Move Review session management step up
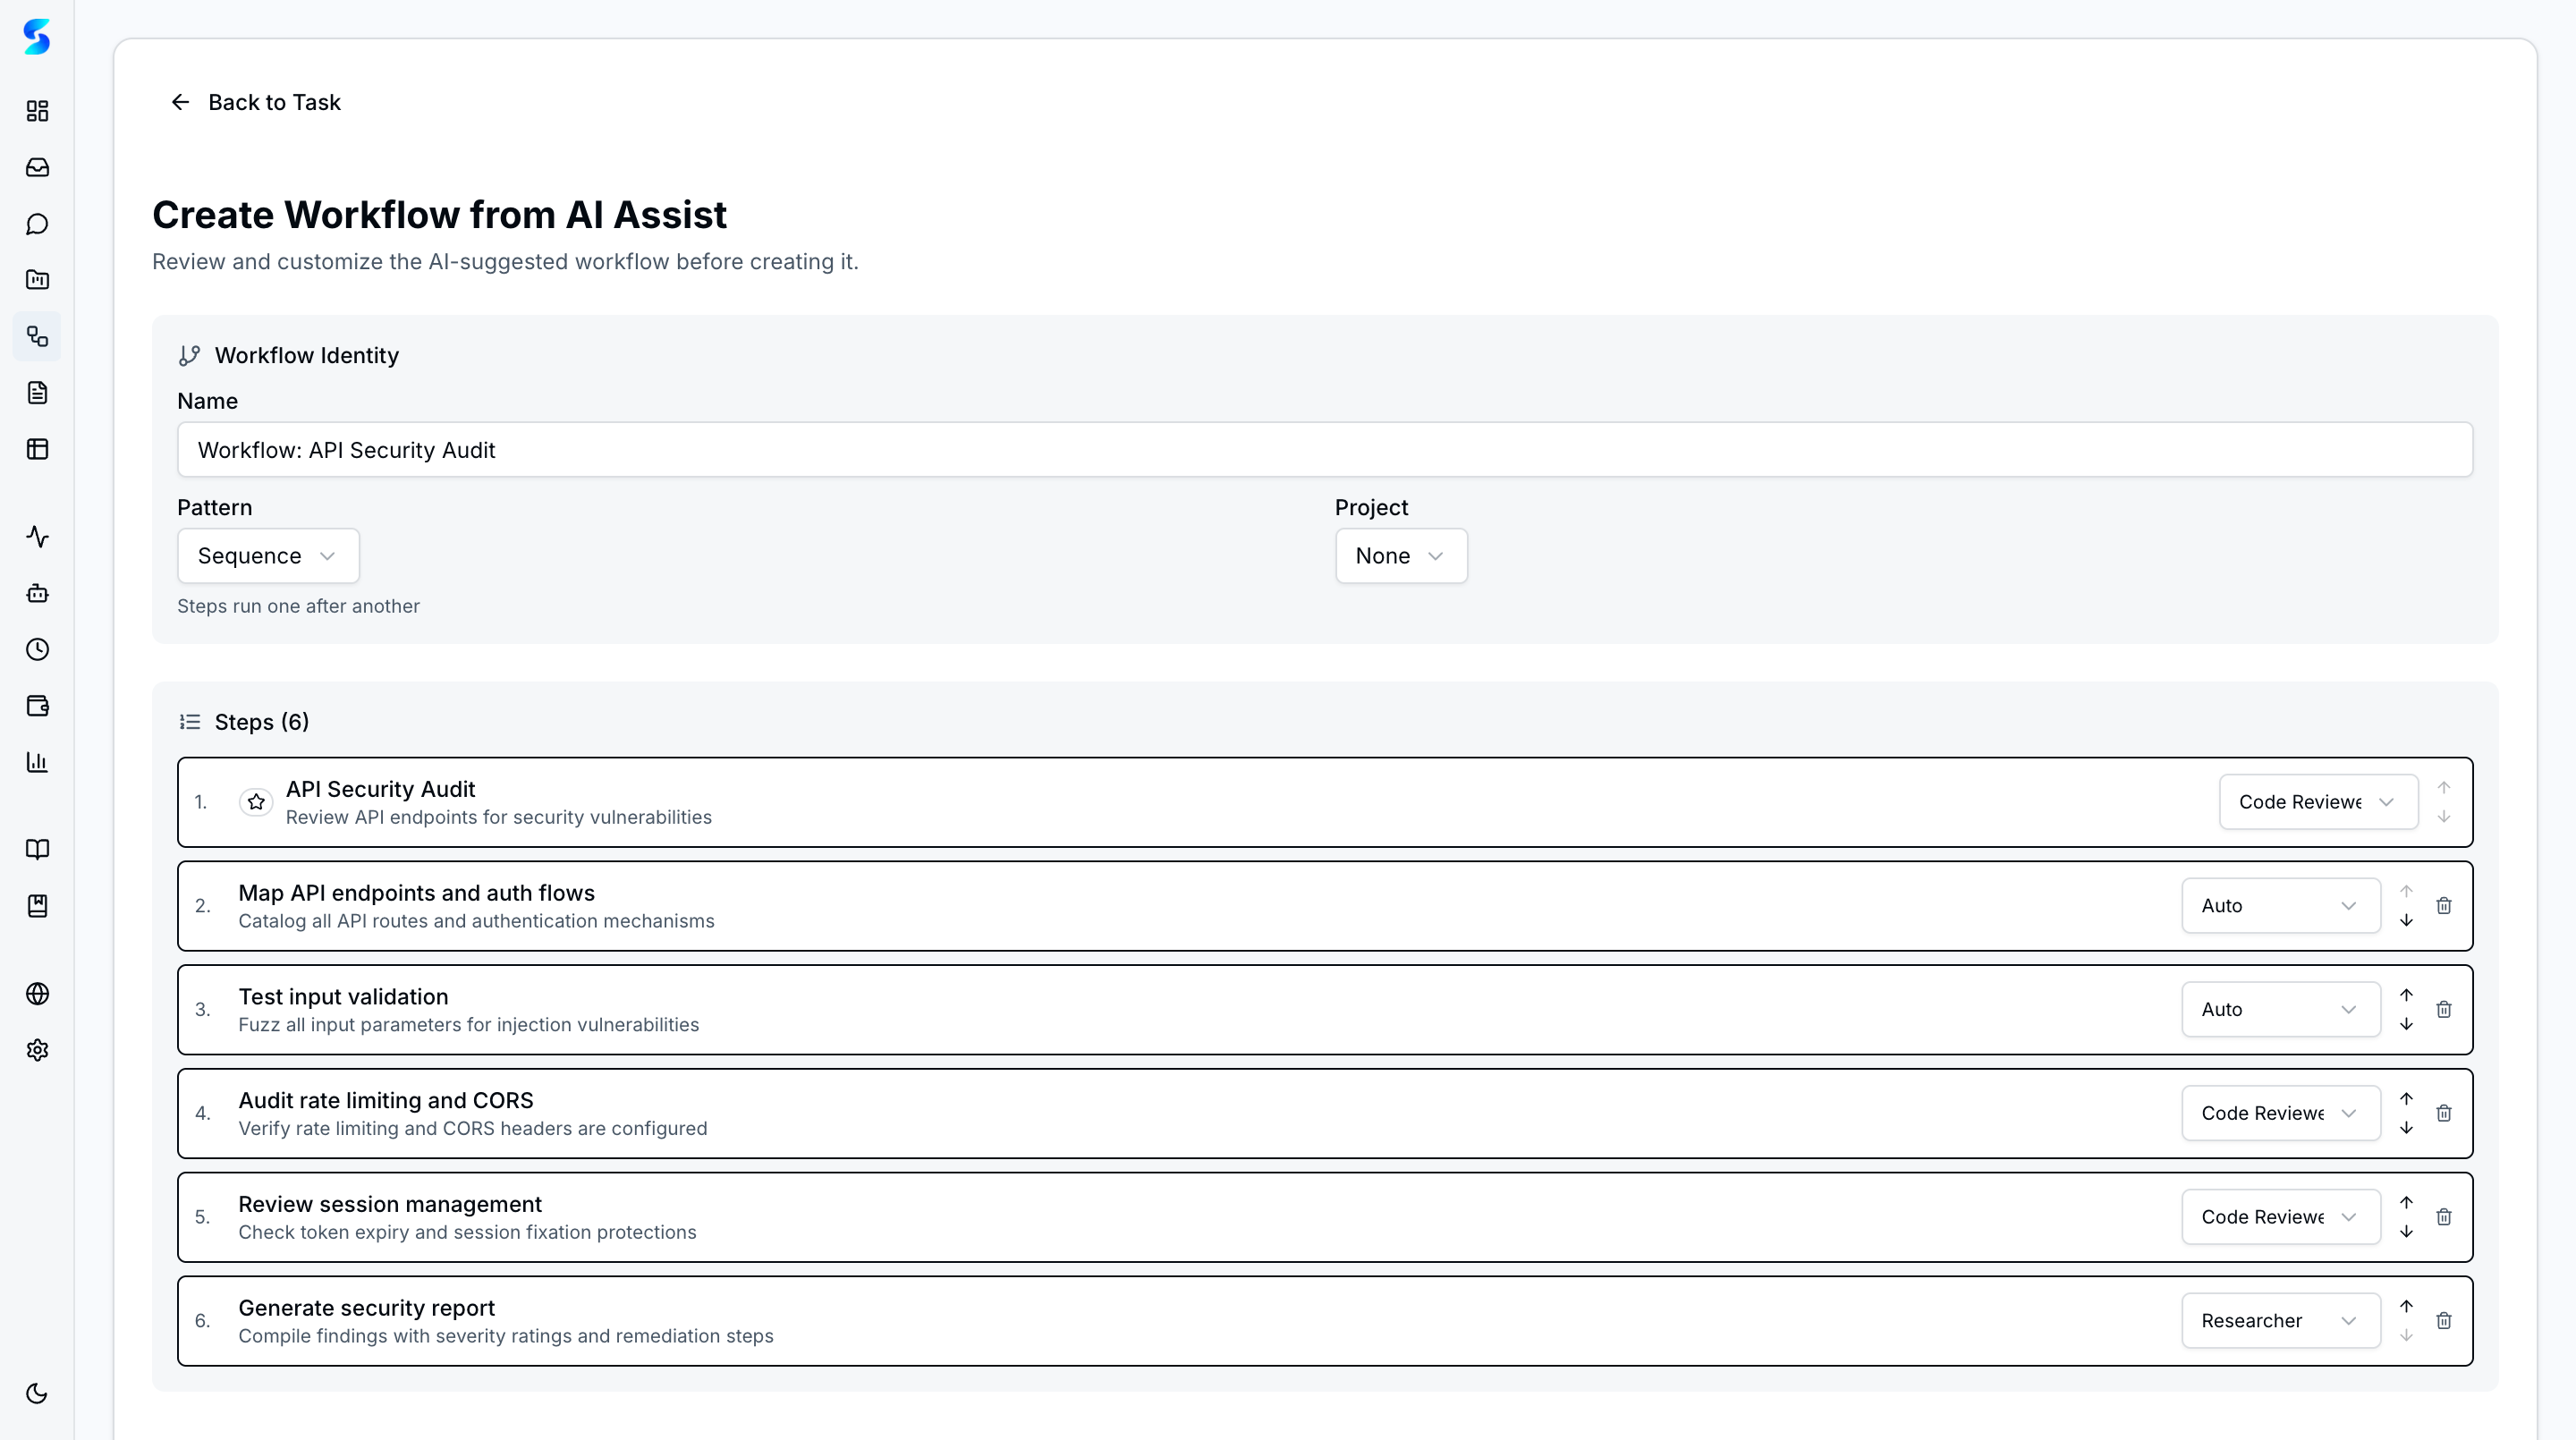The height and width of the screenshot is (1440, 2576). coord(2407,1203)
